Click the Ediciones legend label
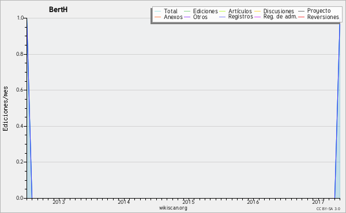This screenshot has height=213, width=346. coord(205,12)
